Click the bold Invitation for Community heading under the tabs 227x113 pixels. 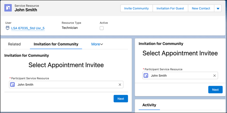point(27,55)
